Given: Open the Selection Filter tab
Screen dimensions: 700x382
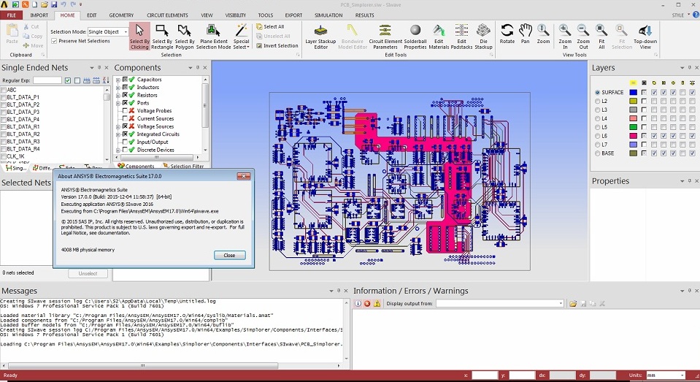Looking at the screenshot, I should click(183, 167).
